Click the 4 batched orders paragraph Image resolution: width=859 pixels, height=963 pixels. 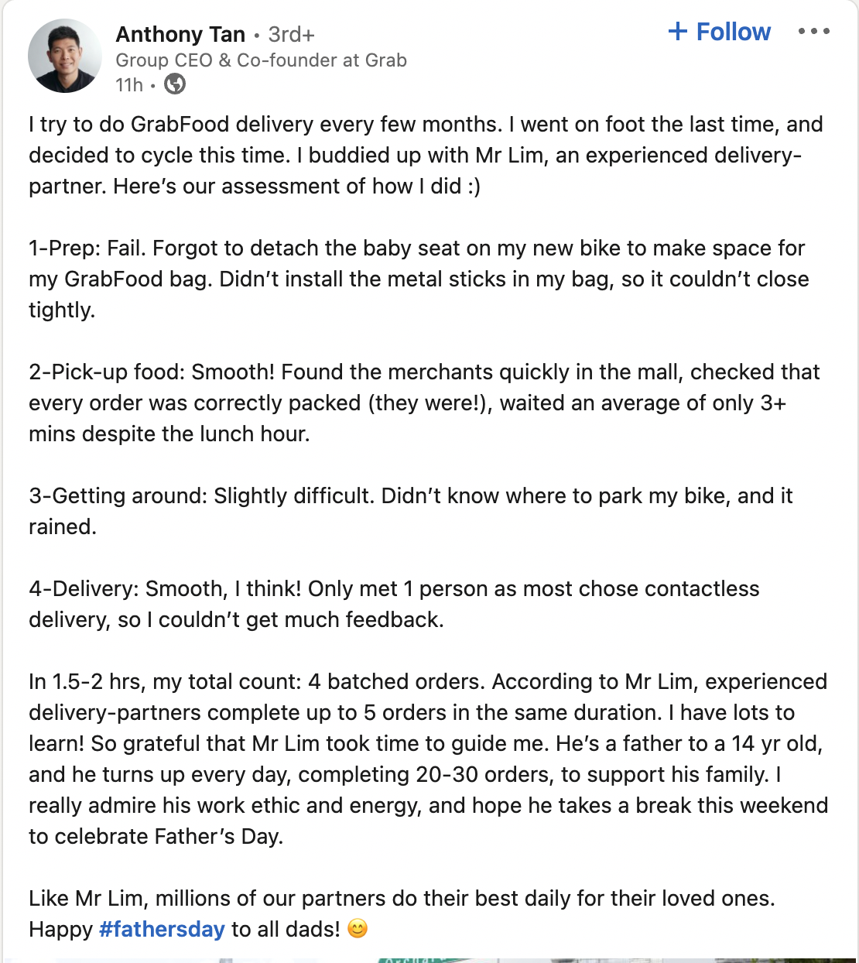coord(429,759)
